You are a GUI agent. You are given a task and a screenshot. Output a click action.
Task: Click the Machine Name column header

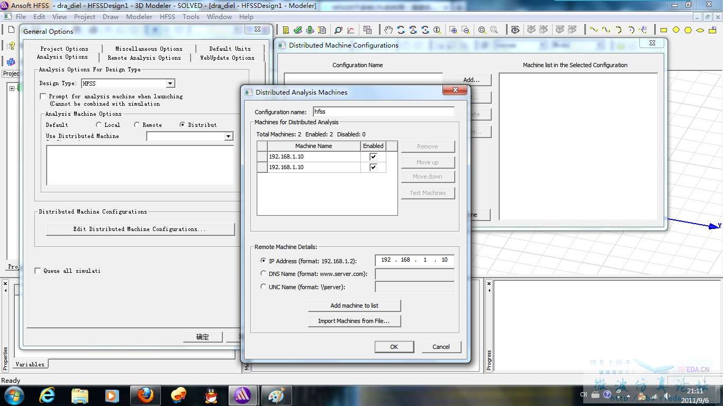[314, 146]
